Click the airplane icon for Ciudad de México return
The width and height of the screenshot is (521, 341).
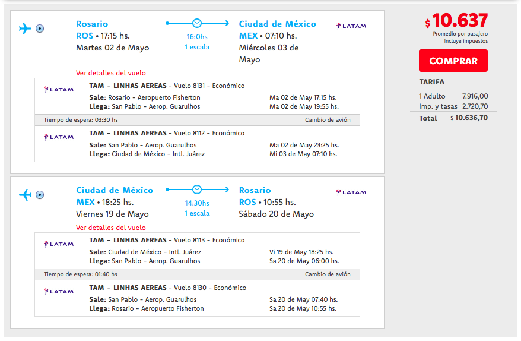point(25,195)
